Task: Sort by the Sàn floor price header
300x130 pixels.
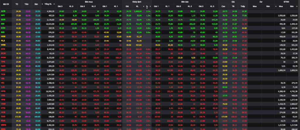Action: tap(36, 4)
